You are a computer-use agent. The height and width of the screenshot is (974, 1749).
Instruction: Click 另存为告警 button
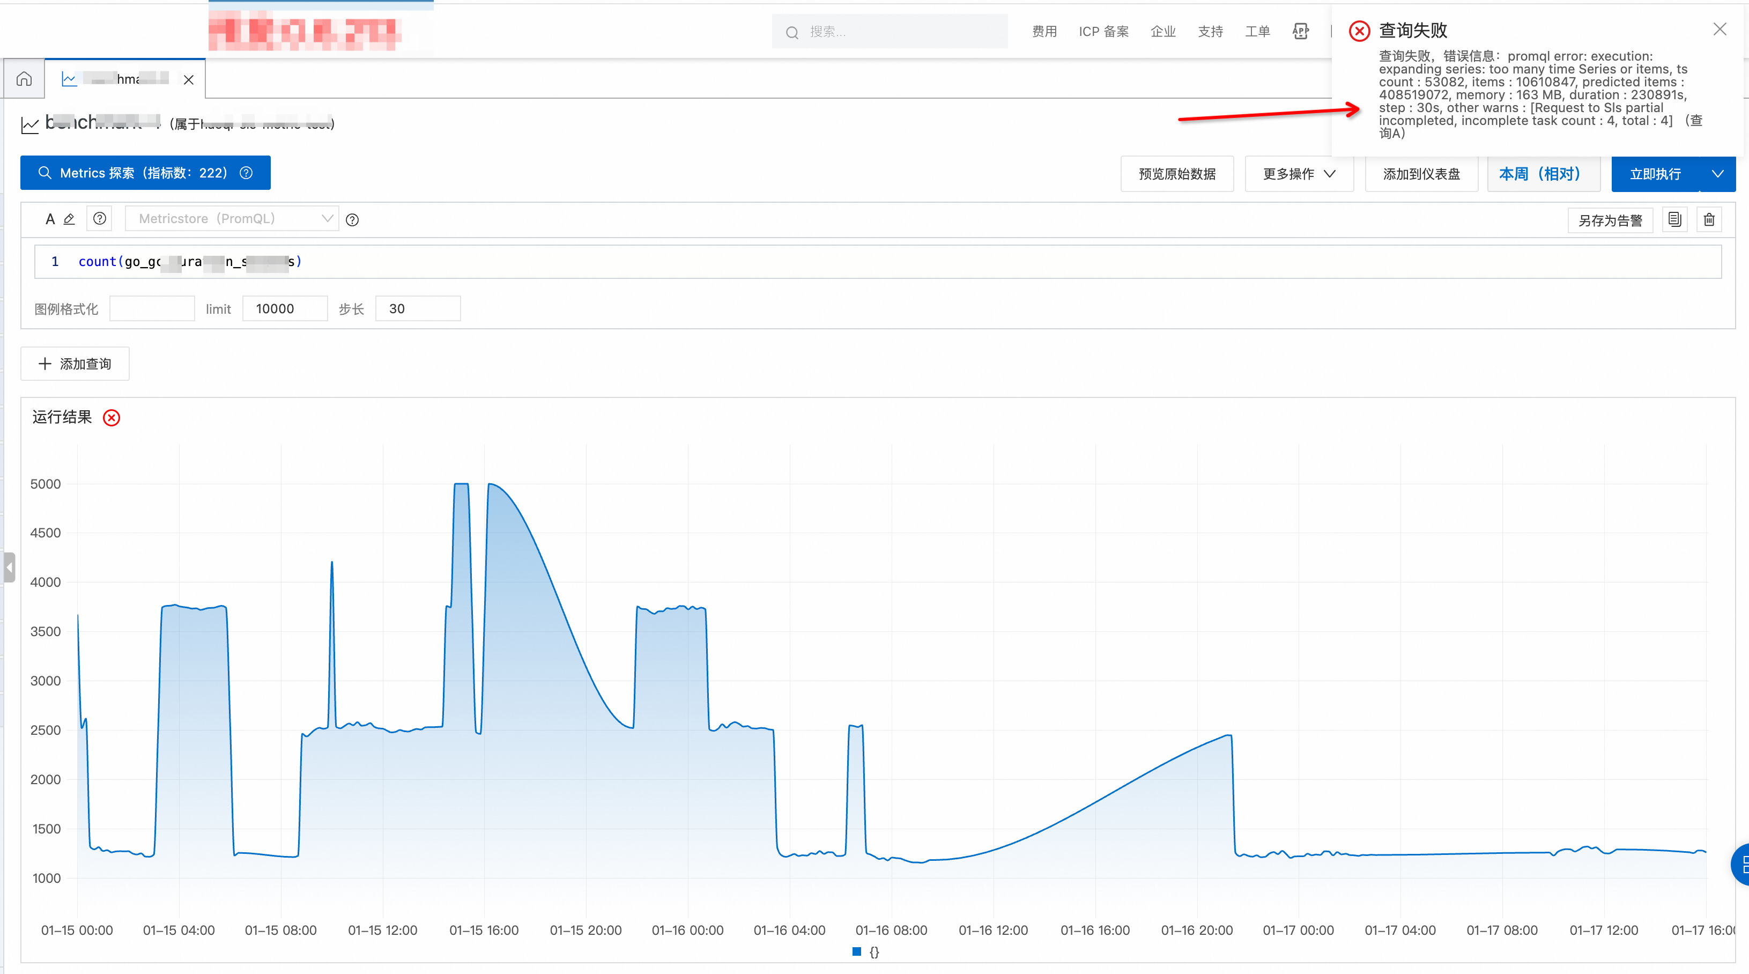coord(1610,220)
